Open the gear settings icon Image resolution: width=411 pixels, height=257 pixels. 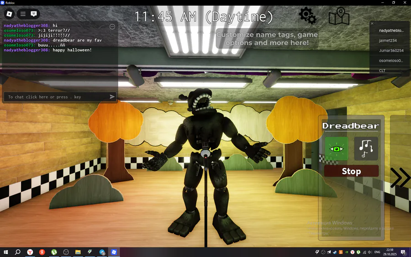click(307, 16)
